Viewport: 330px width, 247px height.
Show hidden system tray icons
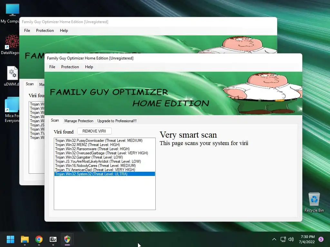[x=274, y=239]
